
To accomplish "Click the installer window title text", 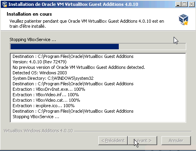I will point(73,4).
